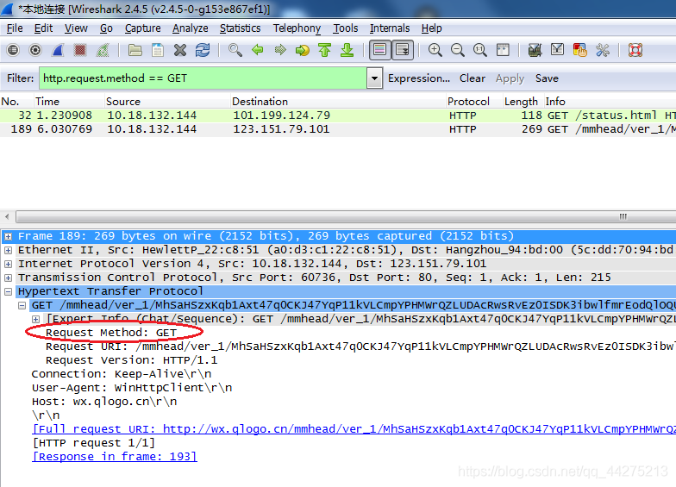Expand the Frame 189 tree node
Screen dimensions: 676x487
click(x=9, y=236)
